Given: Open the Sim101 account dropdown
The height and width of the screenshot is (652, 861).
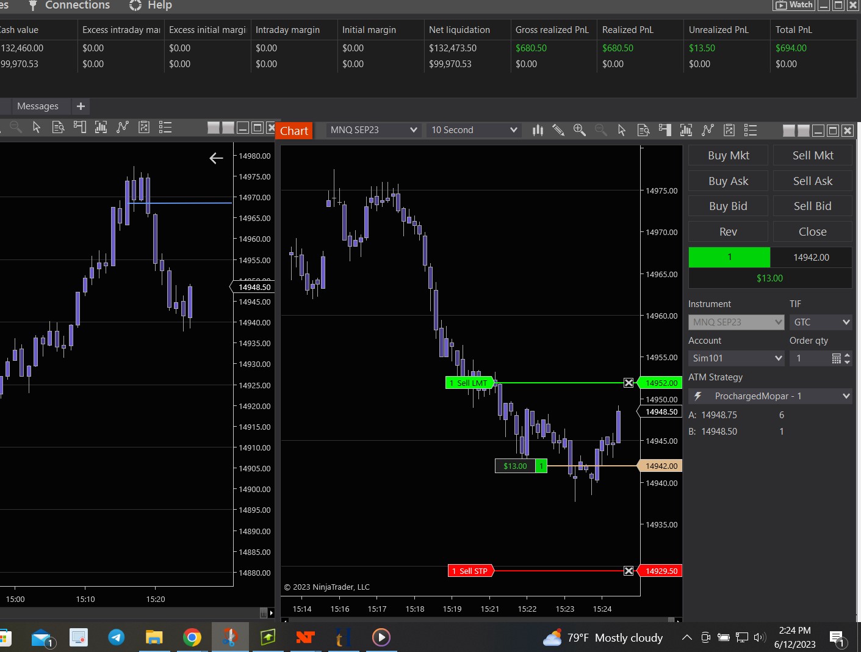Looking at the screenshot, I should coord(737,358).
